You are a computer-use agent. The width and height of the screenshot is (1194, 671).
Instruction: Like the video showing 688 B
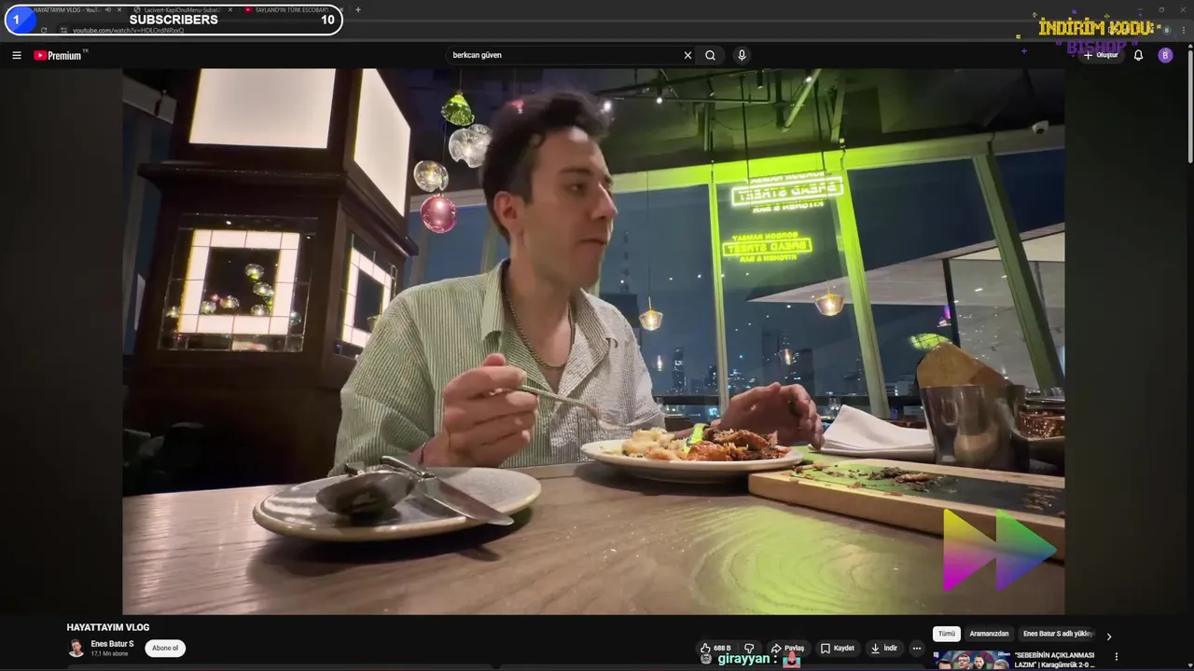click(715, 648)
